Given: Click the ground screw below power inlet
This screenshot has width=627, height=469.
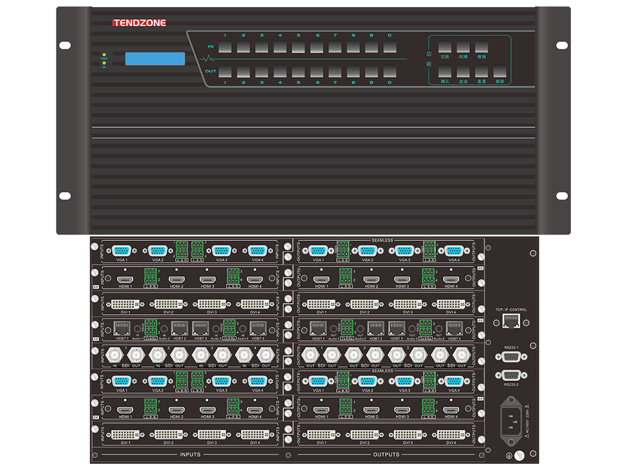Looking at the screenshot, I should (518, 455).
